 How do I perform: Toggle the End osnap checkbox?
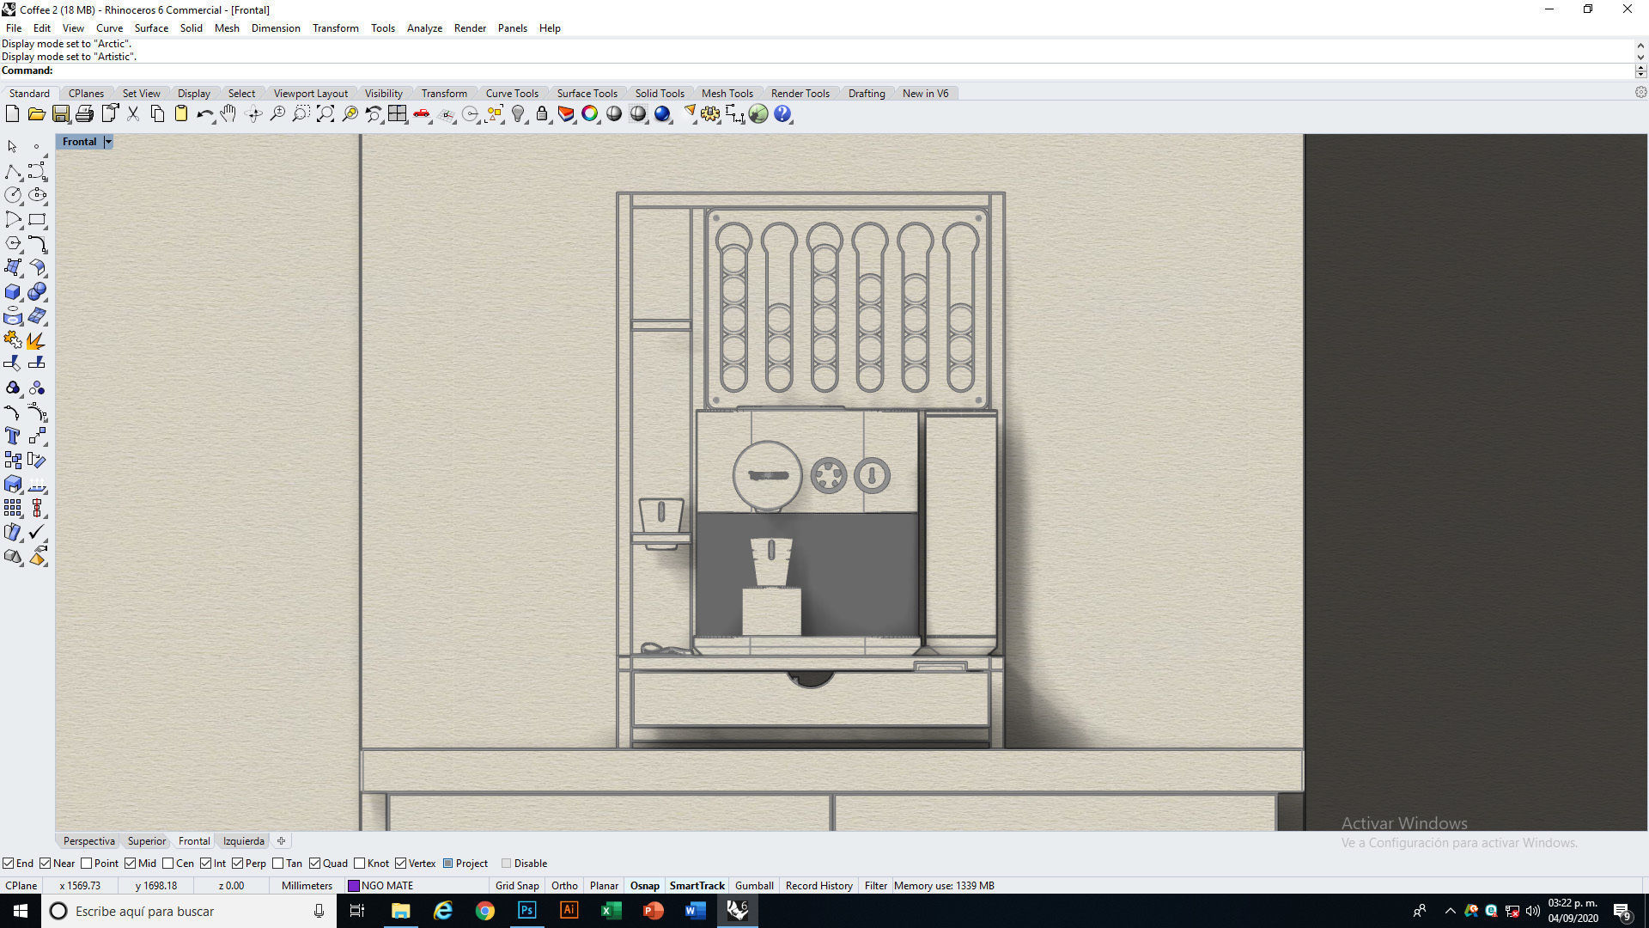tap(8, 864)
